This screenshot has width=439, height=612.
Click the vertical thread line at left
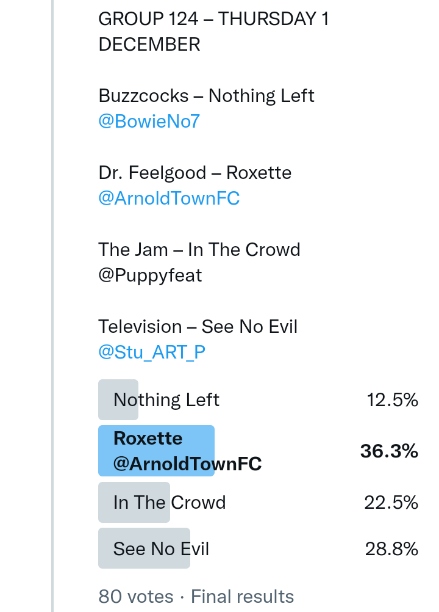tap(52, 305)
